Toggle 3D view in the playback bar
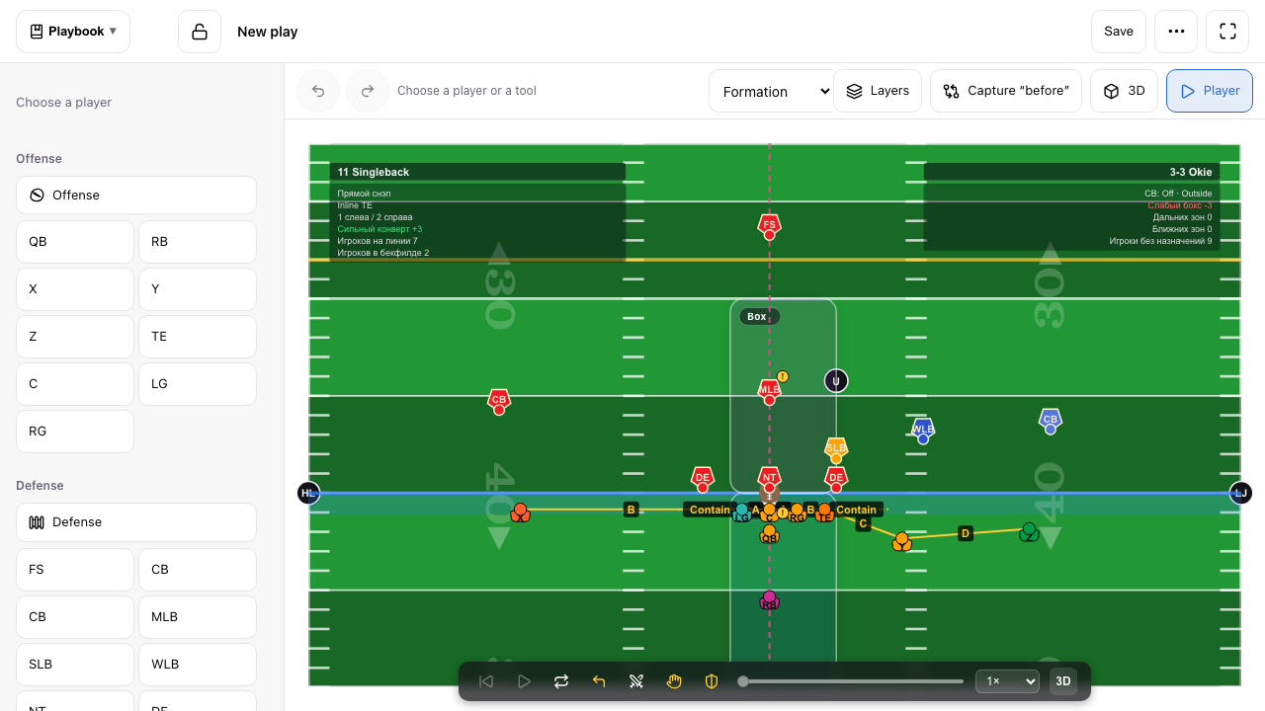The image size is (1265, 711). click(x=1063, y=681)
